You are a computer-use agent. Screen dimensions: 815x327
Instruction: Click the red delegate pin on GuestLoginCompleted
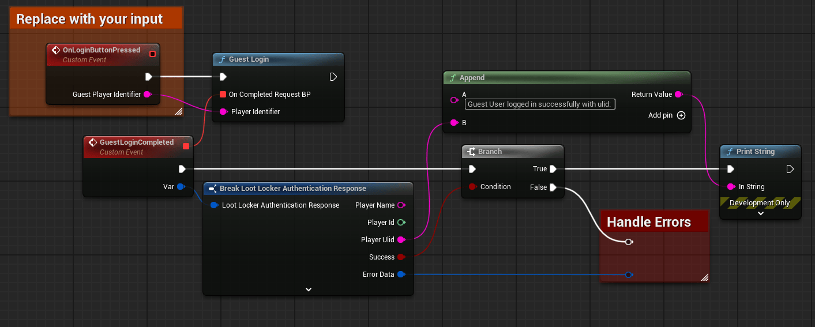(186, 146)
